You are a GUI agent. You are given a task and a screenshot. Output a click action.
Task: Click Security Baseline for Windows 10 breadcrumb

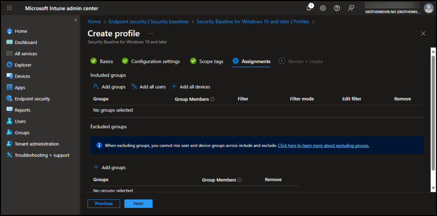click(x=253, y=21)
